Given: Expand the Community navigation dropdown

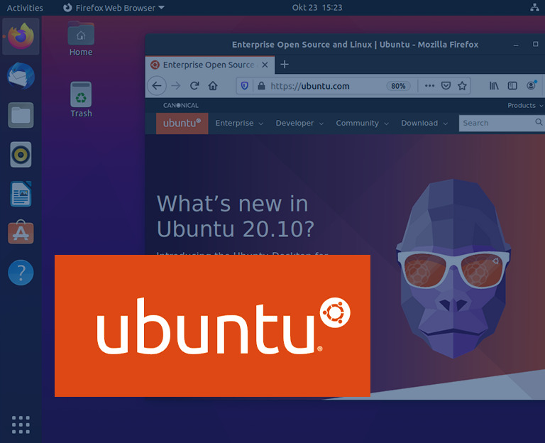Looking at the screenshot, I should click(362, 123).
